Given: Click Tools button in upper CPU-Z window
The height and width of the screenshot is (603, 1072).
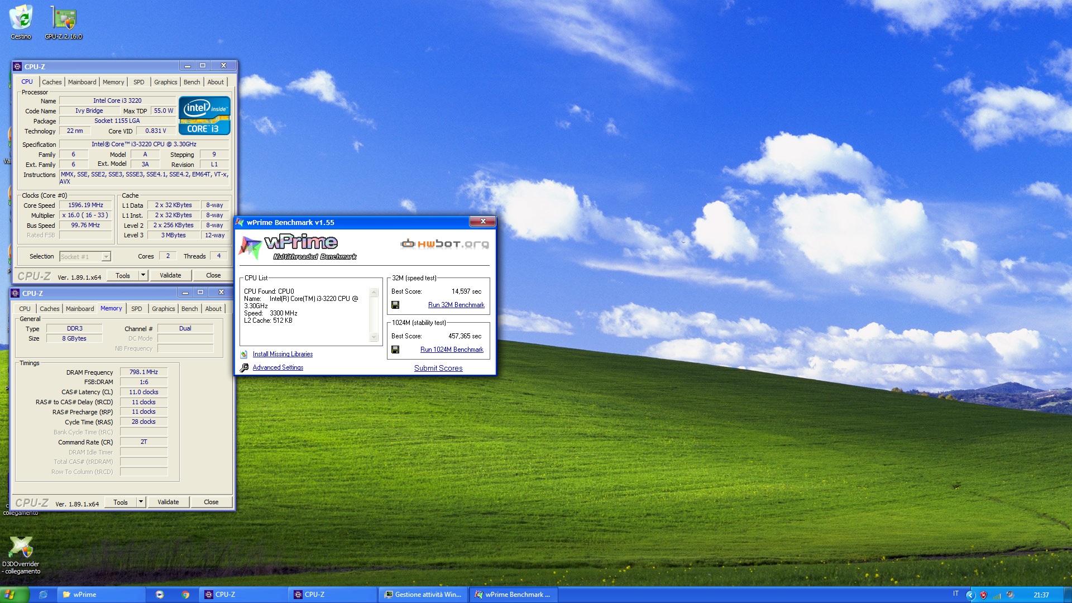Looking at the screenshot, I should 123,275.
